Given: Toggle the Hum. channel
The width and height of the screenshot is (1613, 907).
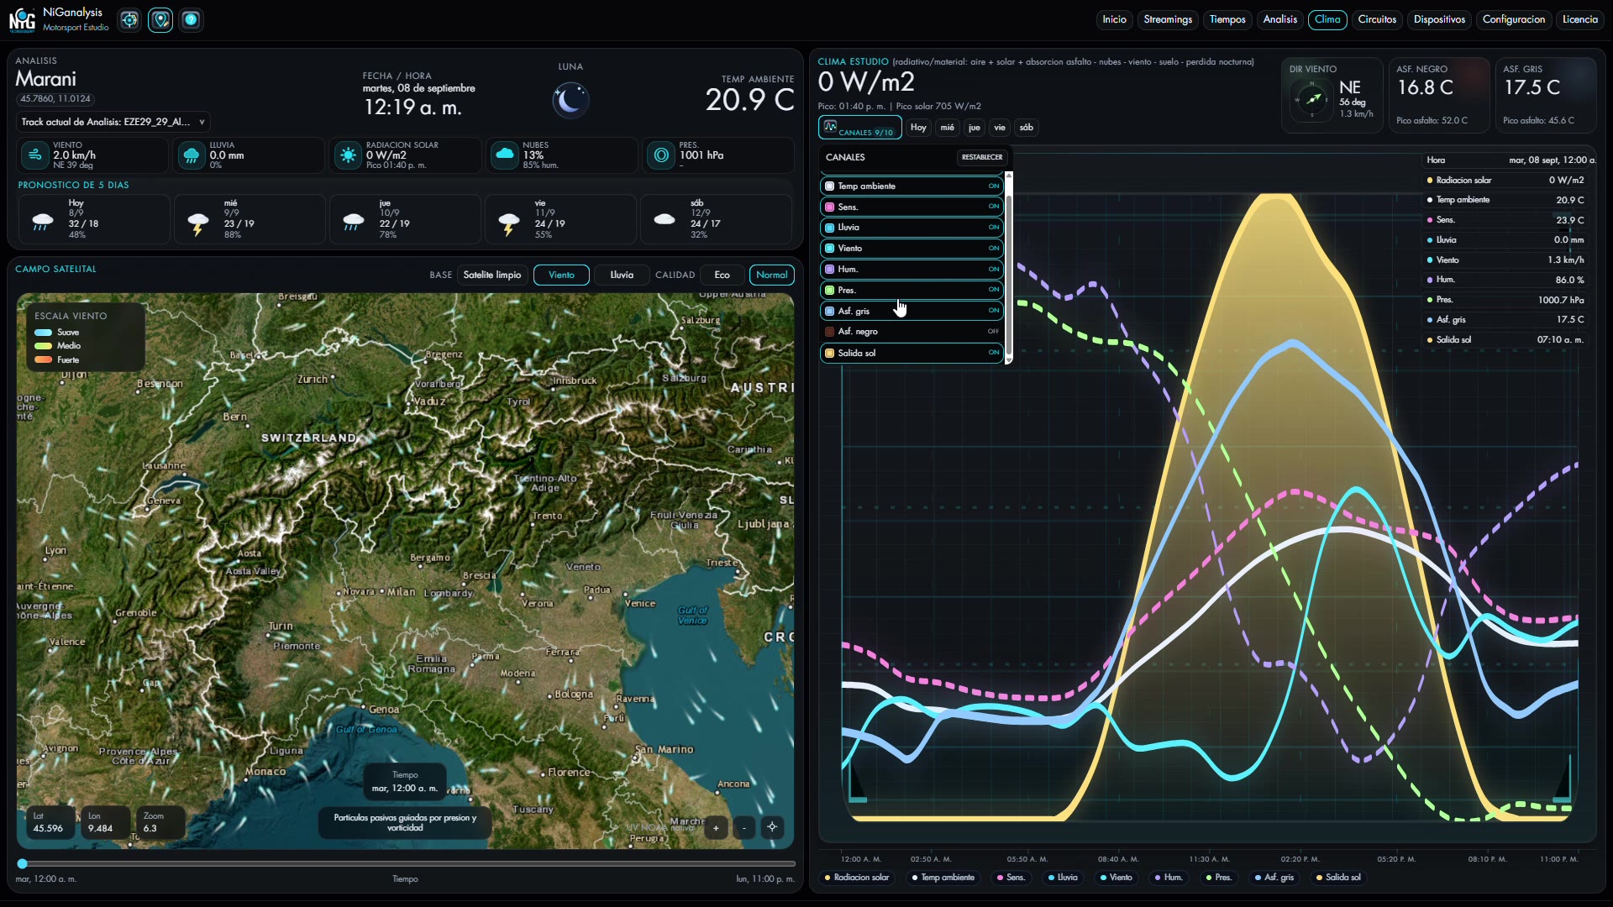Looking at the screenshot, I should pos(912,270).
